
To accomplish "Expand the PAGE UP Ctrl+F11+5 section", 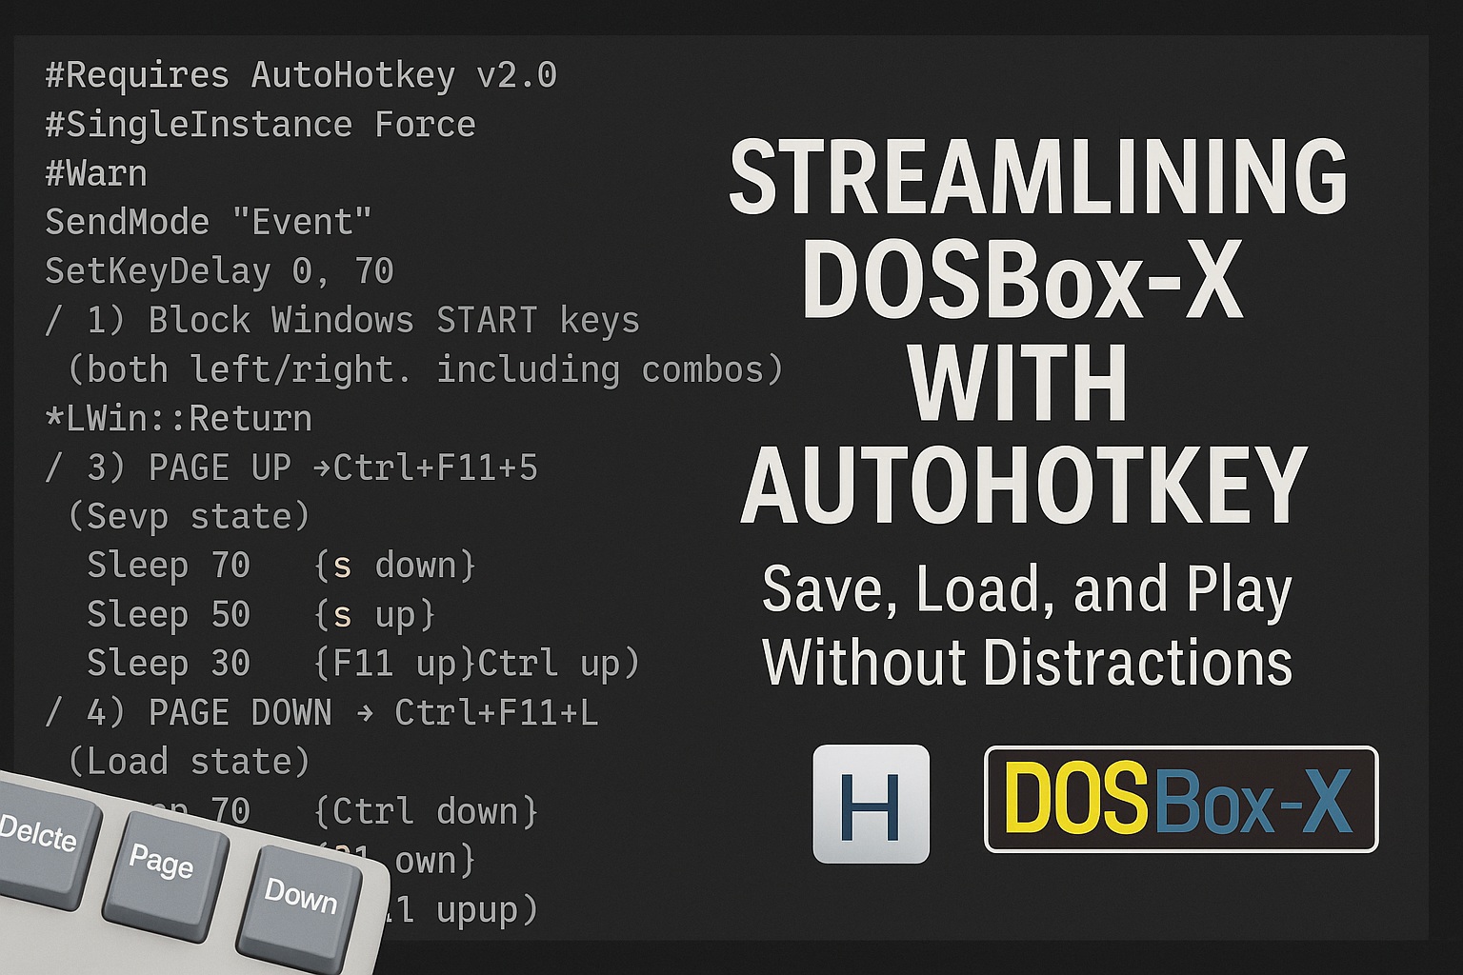I will click(292, 468).
